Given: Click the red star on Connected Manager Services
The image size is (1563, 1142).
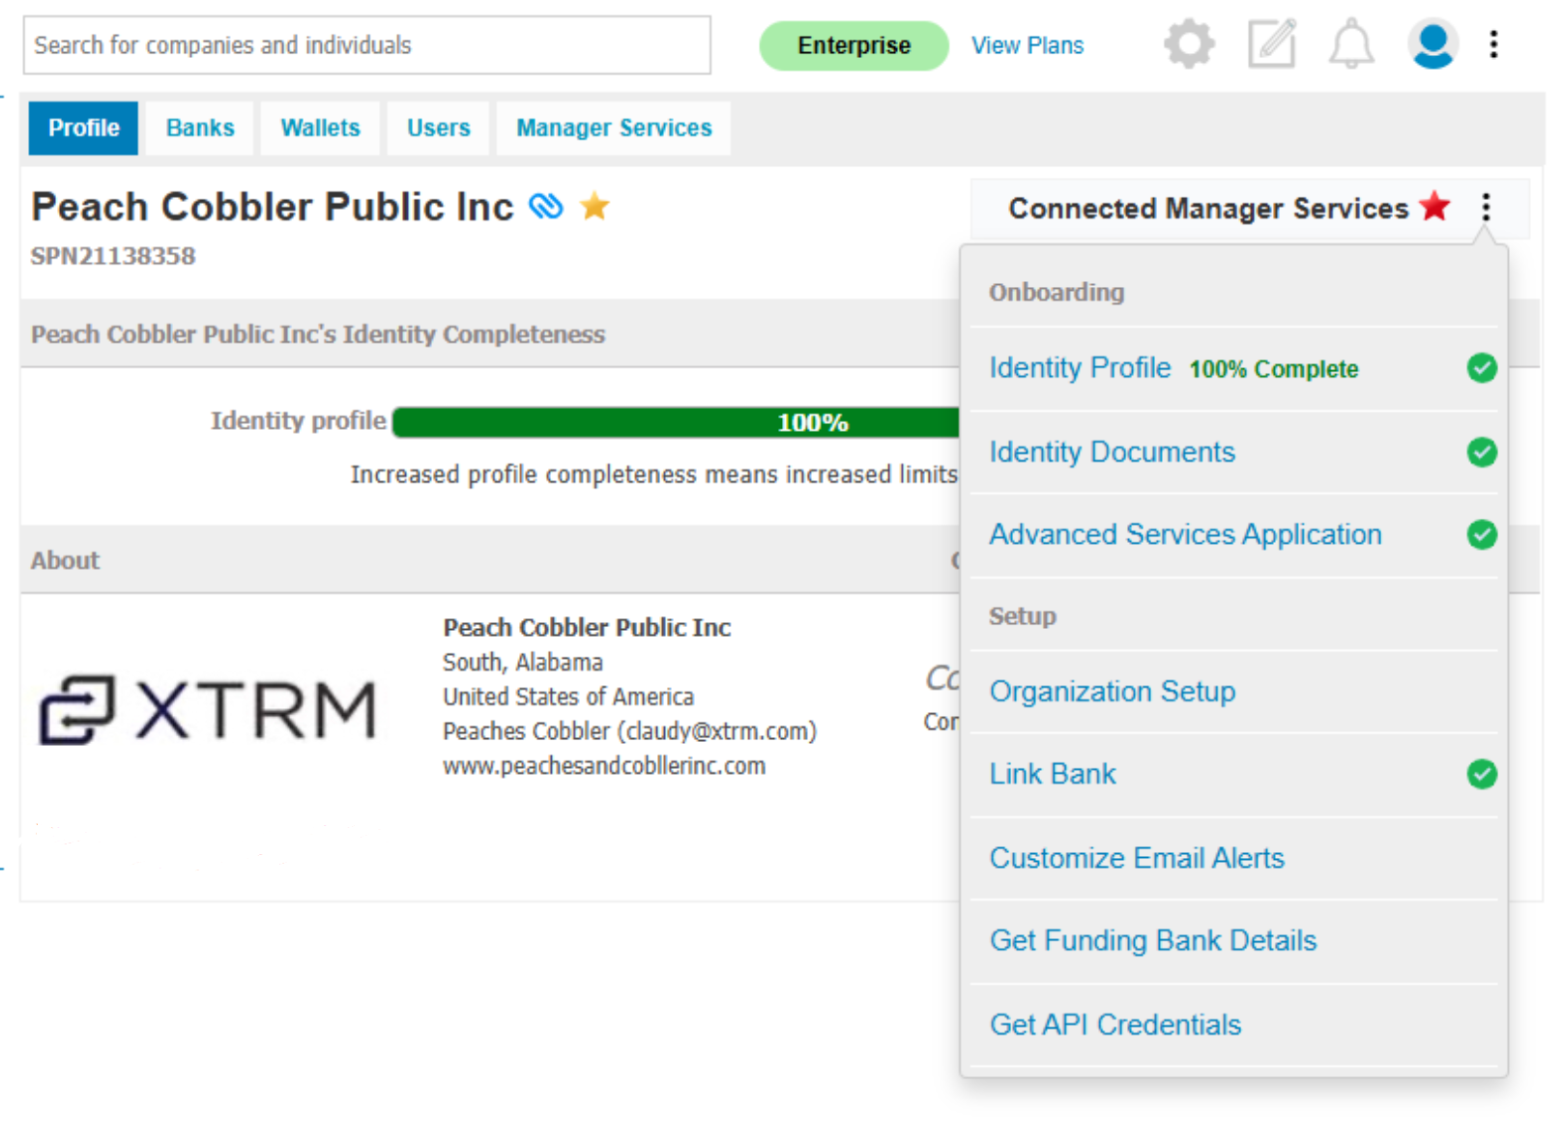Looking at the screenshot, I should [1435, 206].
